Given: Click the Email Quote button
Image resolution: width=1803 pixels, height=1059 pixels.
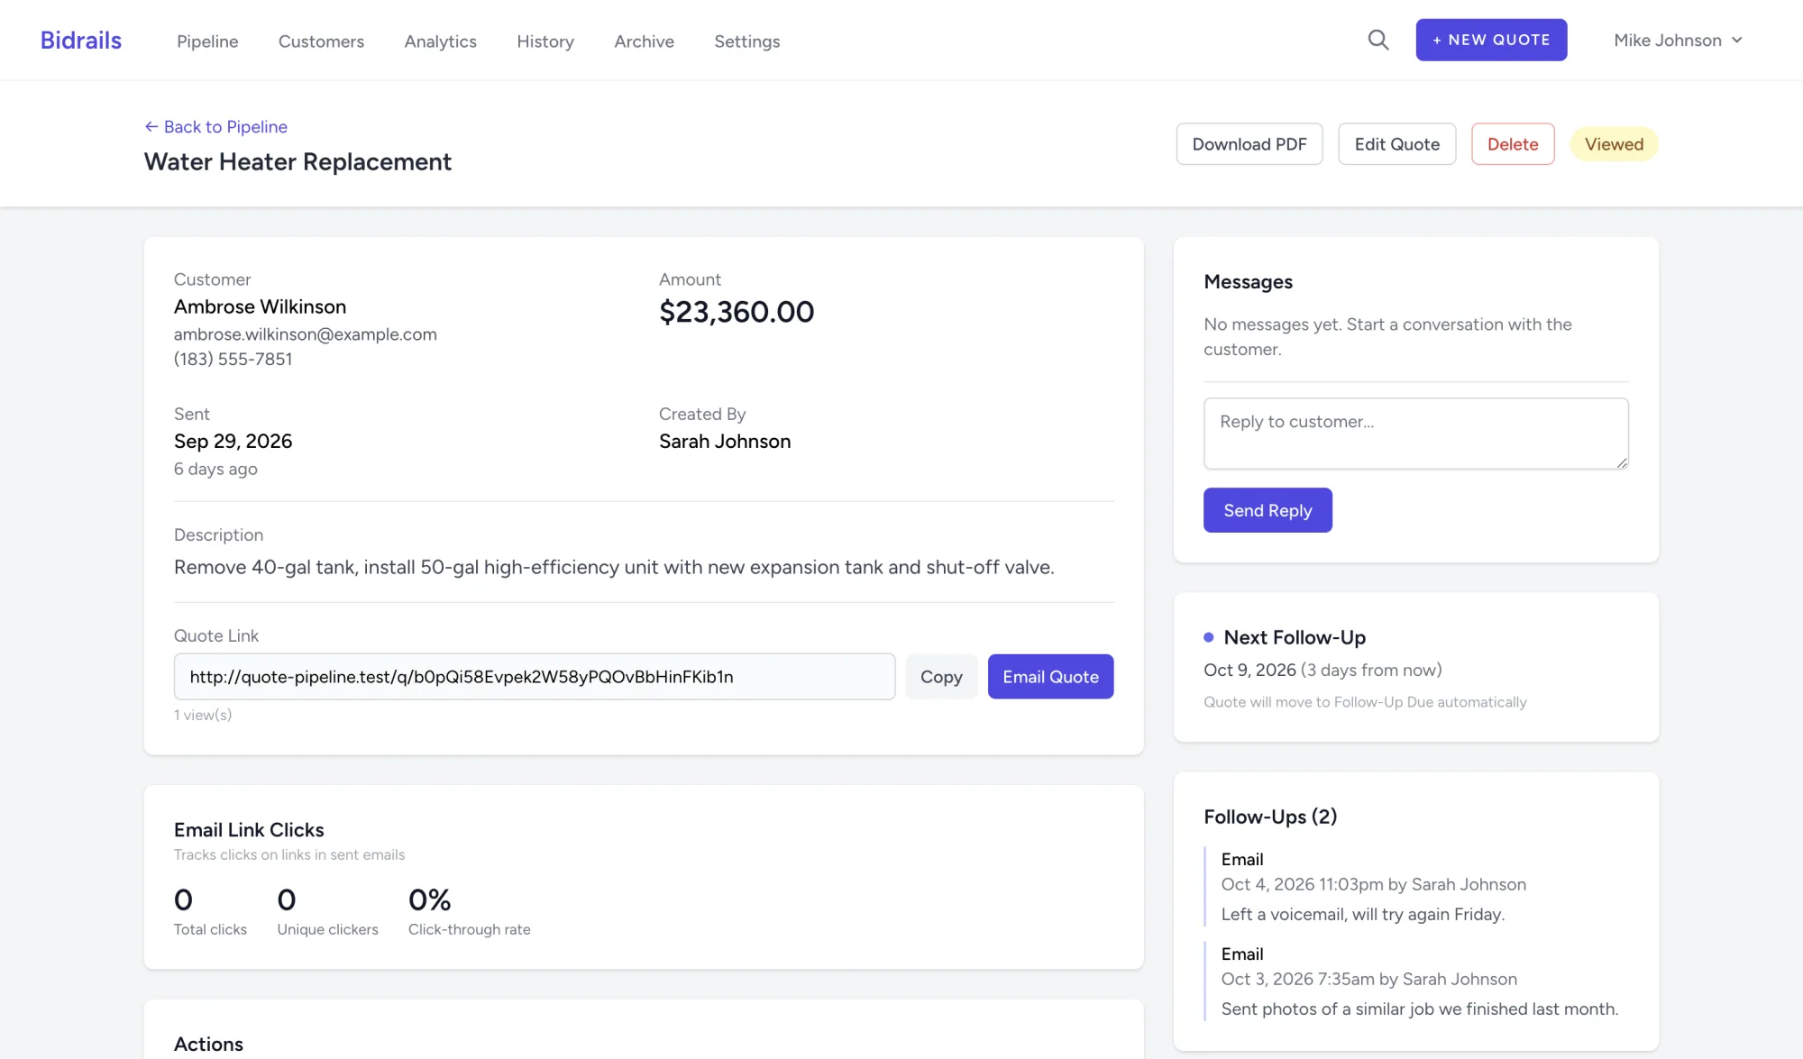Looking at the screenshot, I should point(1050,677).
